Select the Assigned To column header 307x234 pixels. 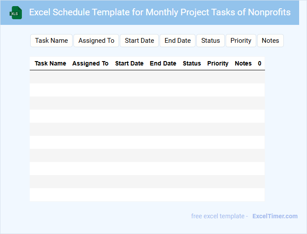90,63
